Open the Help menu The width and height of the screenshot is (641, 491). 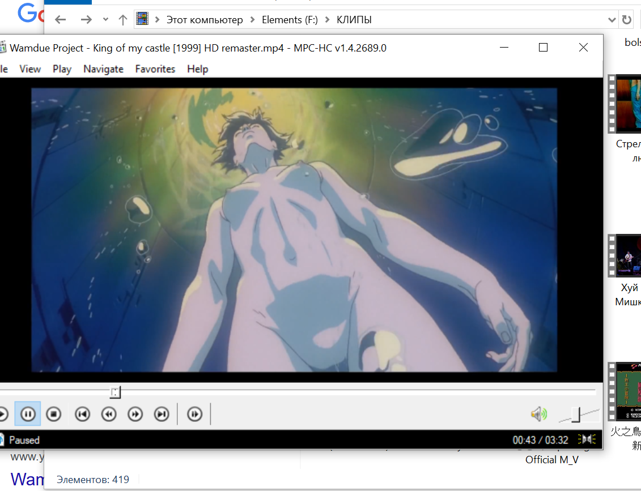coord(198,69)
